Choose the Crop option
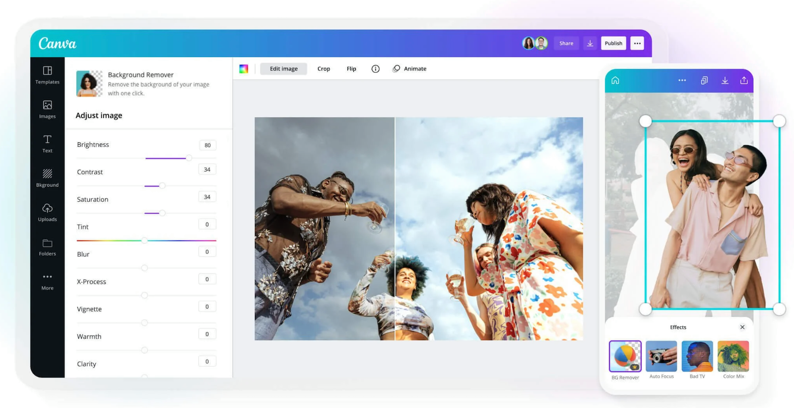 coord(324,69)
